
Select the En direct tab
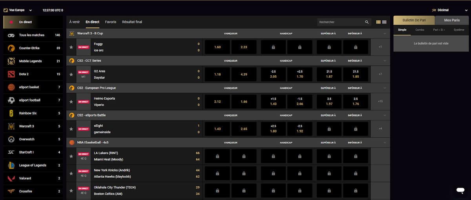tap(92, 22)
